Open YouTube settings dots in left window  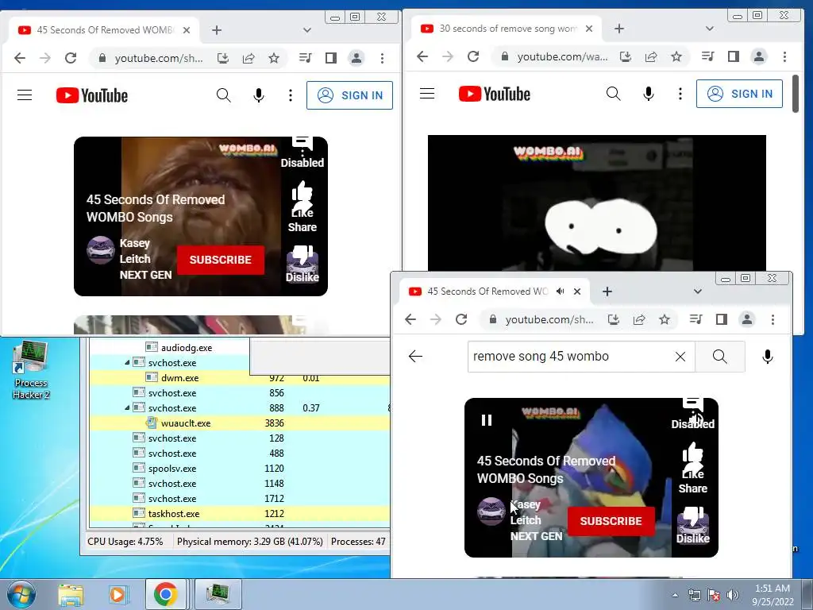point(291,95)
